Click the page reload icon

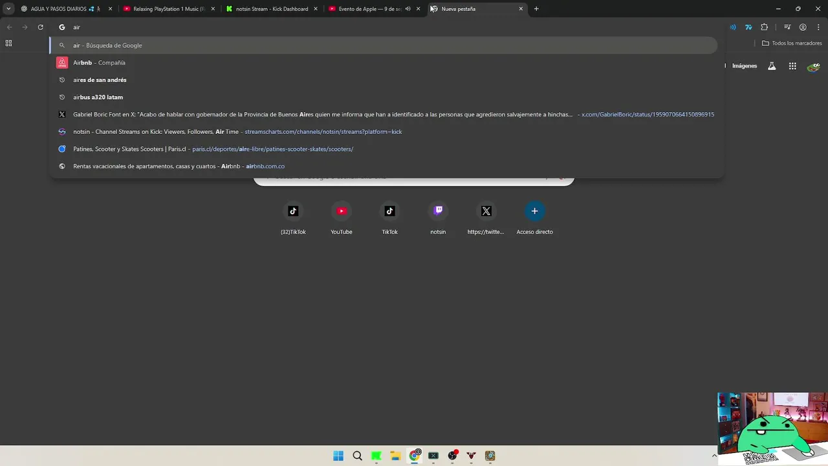(40, 27)
